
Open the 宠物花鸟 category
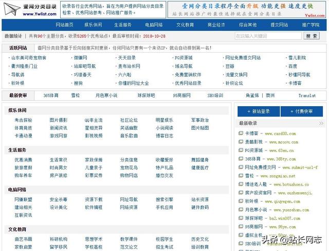click(x=129, y=168)
